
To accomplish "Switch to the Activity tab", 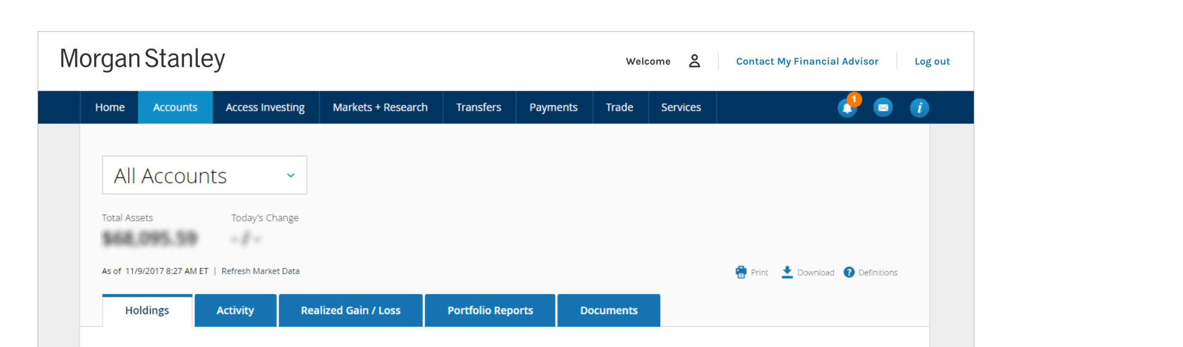I will [235, 310].
